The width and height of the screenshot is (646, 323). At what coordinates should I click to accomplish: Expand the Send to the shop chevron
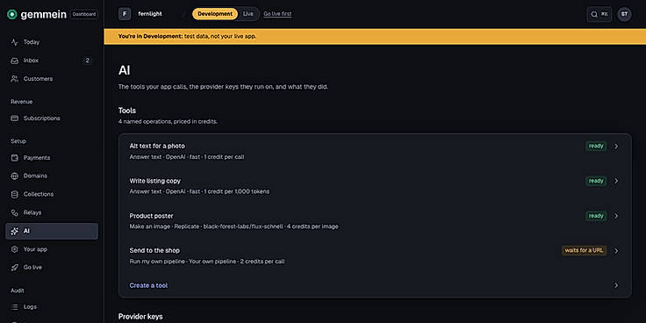(616, 250)
